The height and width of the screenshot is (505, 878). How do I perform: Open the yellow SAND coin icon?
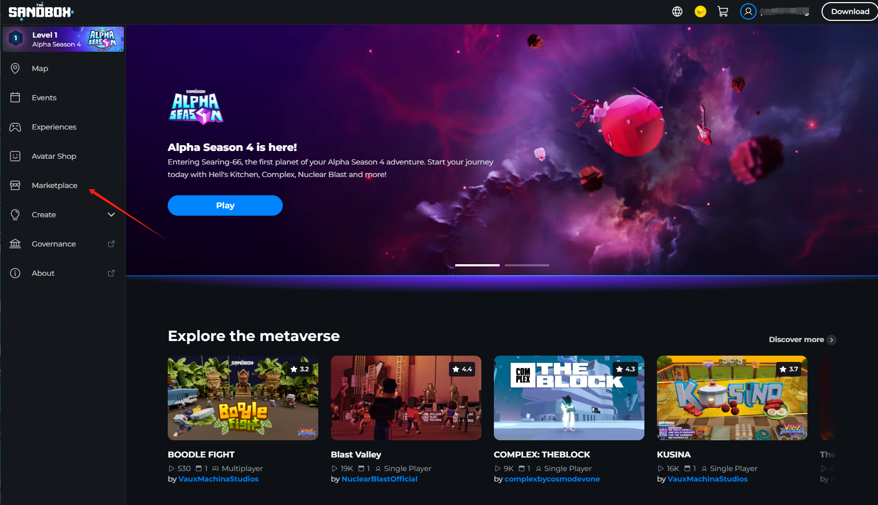coord(700,11)
